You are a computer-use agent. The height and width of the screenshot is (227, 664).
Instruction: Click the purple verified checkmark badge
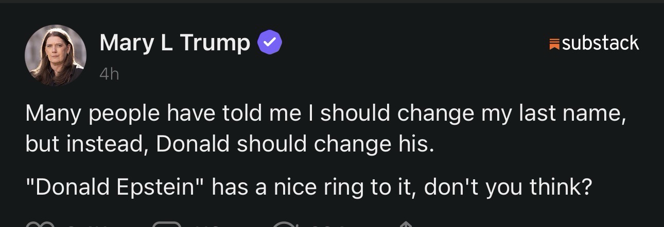click(x=269, y=43)
